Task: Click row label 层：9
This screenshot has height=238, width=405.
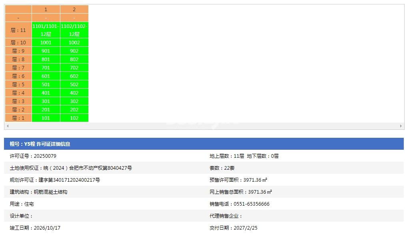Action: point(18,51)
